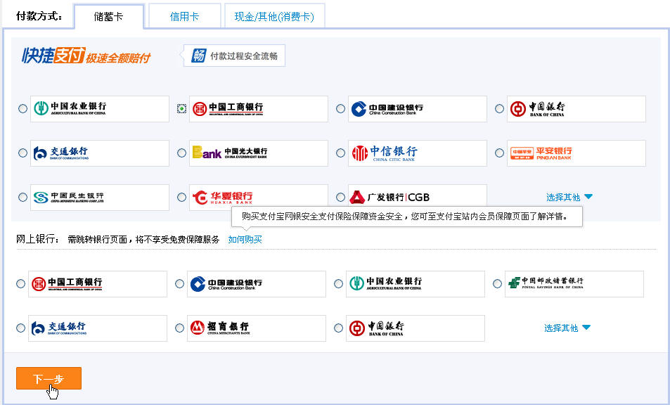Select the 中国建设银行 radio button in 快捷支付
Viewport: 670px width, 405px height.
pyautogui.click(x=340, y=108)
